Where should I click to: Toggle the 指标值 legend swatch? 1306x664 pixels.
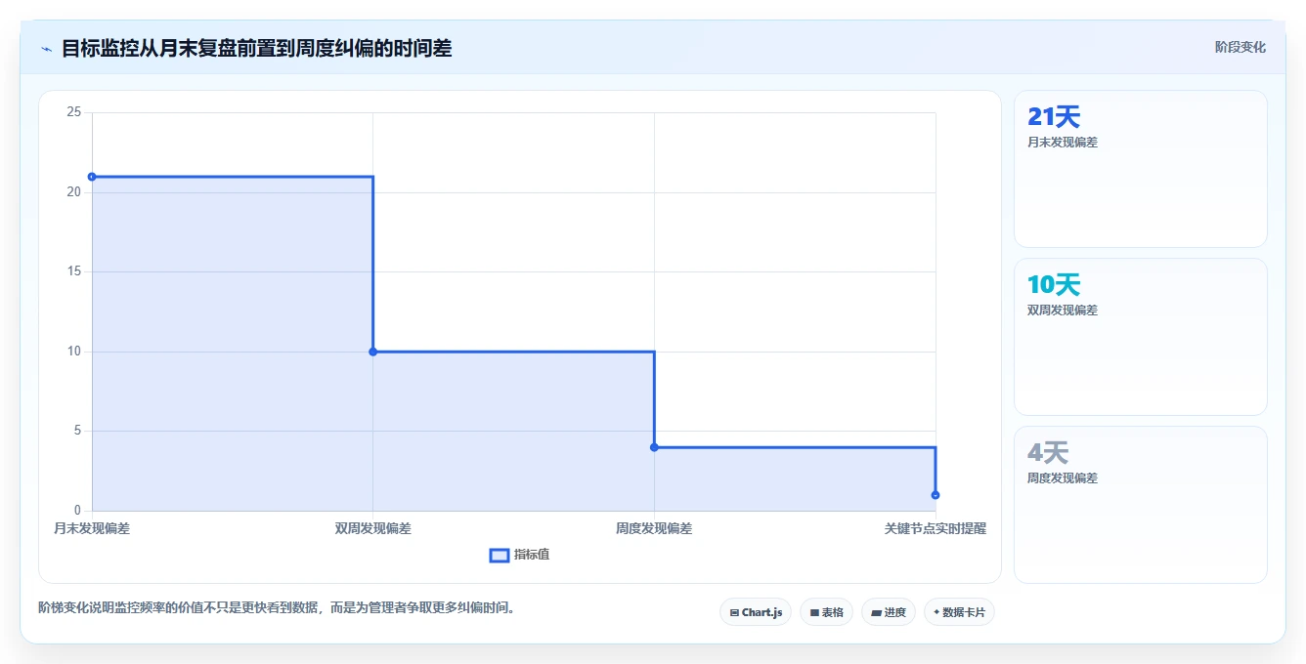(x=499, y=555)
